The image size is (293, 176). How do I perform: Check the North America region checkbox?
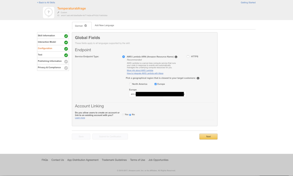coord(130,84)
